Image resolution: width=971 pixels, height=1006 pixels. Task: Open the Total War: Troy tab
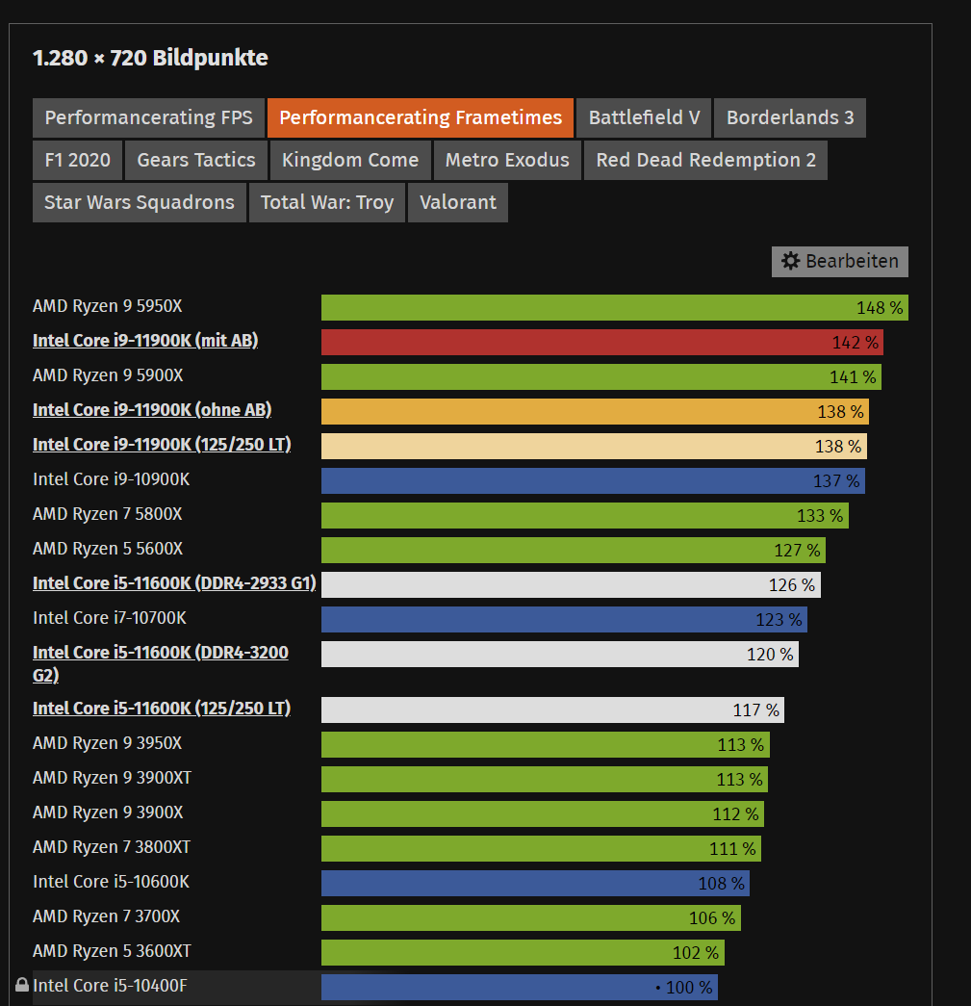click(327, 202)
